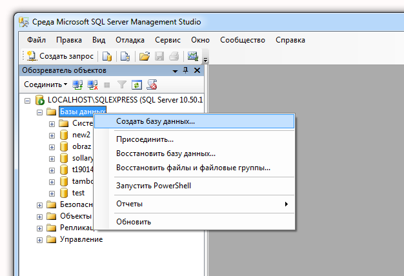Image resolution: width=404 pixels, height=276 pixels.
Task: Collapse the Базы данных folder
Action: tap(39, 112)
